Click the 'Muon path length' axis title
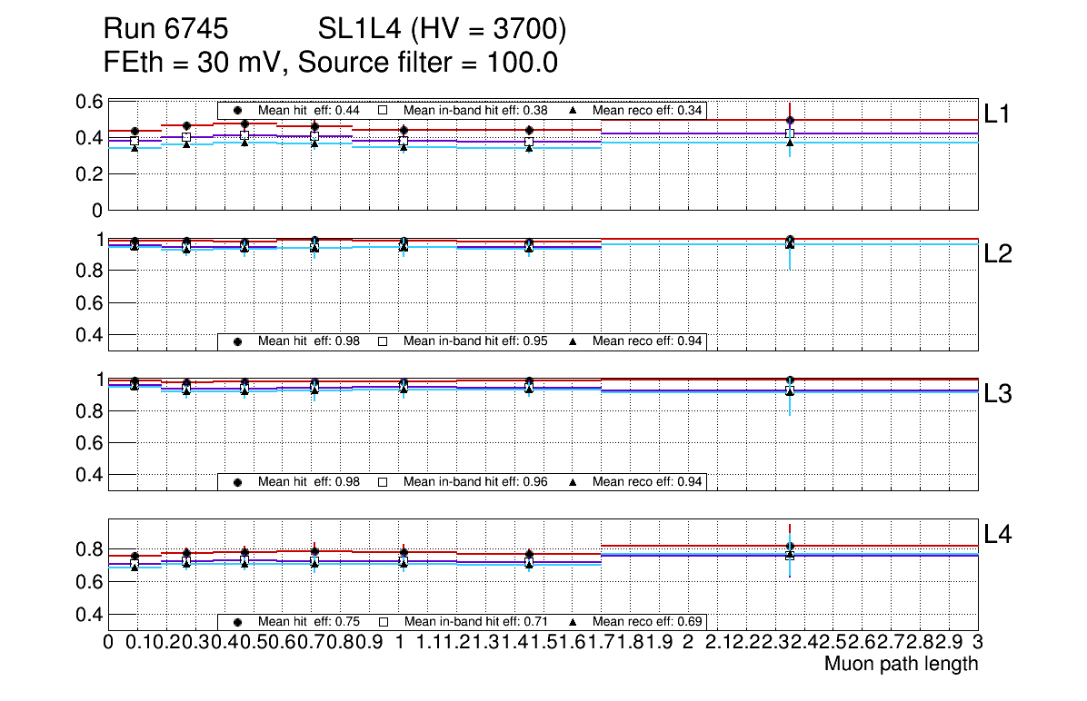This screenshot has width=1087, height=701. pos(901,664)
